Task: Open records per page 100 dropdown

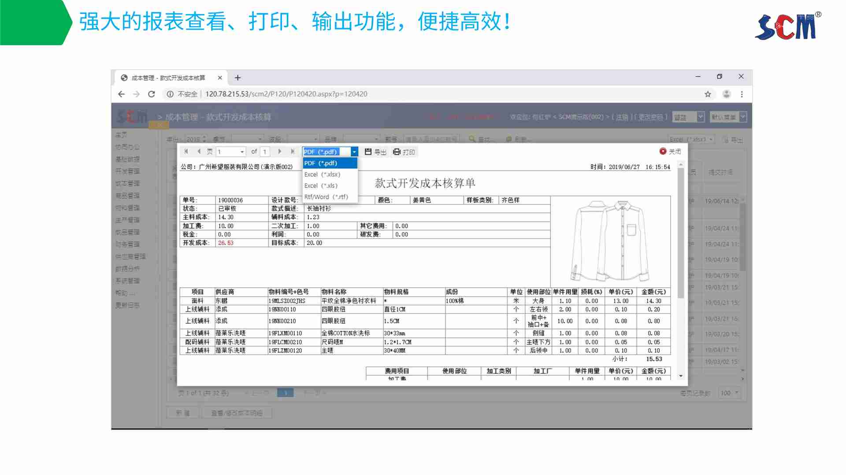Action: pyautogui.click(x=730, y=393)
